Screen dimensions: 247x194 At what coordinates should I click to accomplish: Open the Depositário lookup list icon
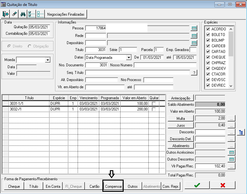194,43
